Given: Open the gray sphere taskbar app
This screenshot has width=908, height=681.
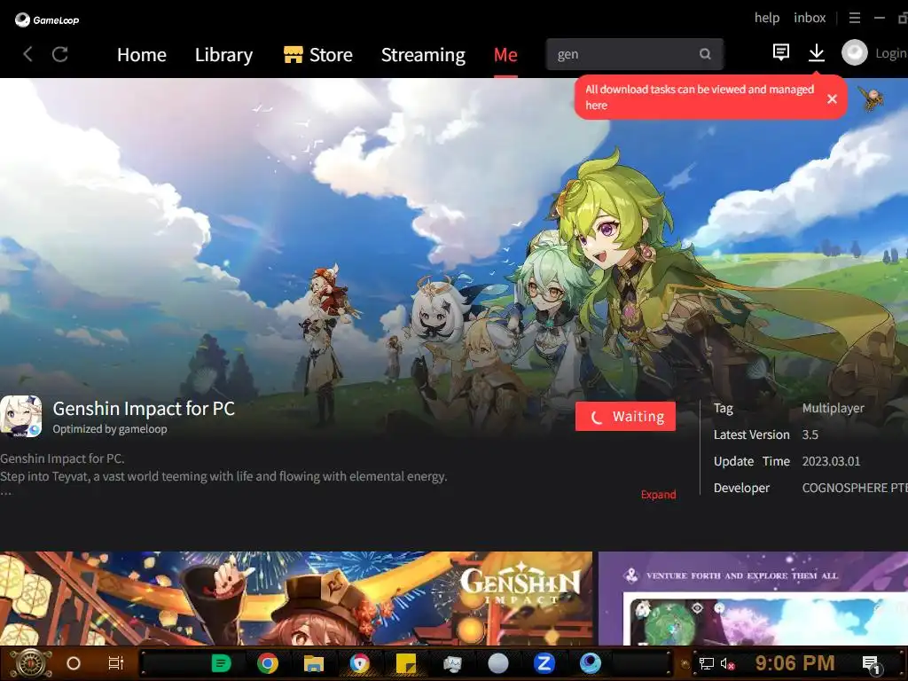Looking at the screenshot, I should point(498,663).
